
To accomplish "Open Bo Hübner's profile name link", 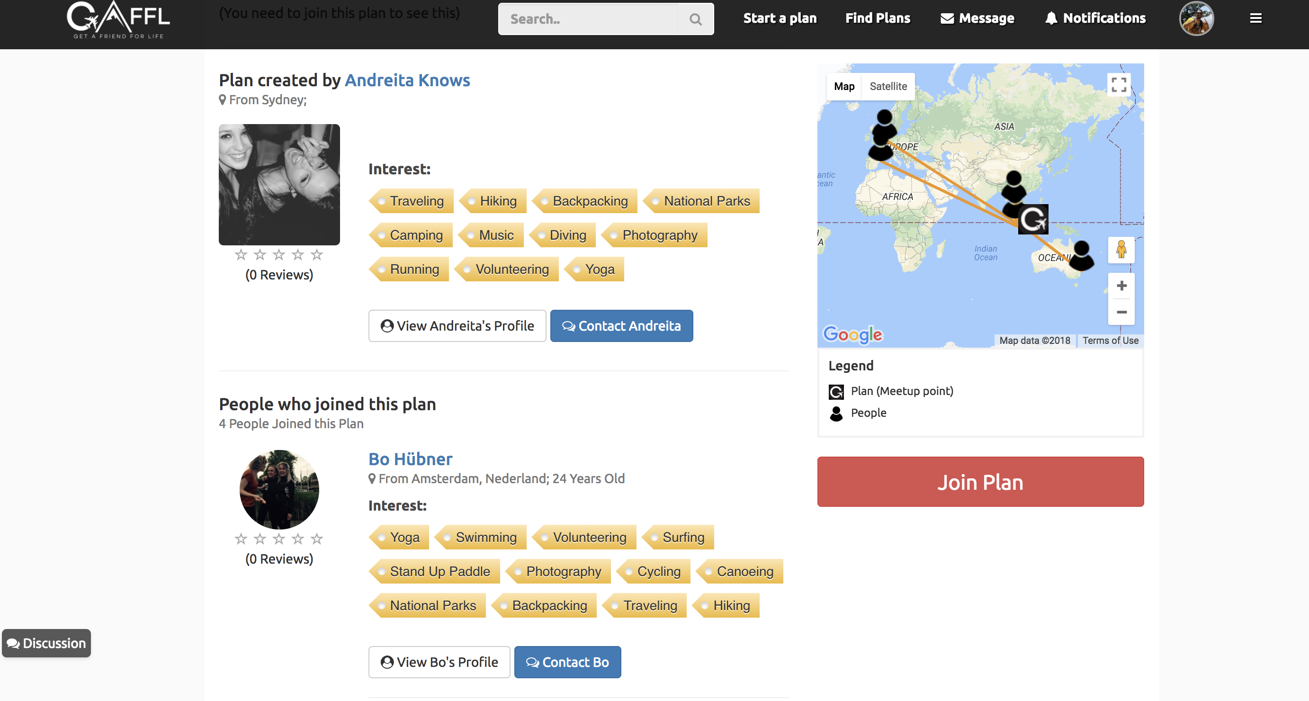I will [410, 459].
